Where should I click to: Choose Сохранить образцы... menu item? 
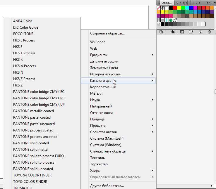click(118, 33)
